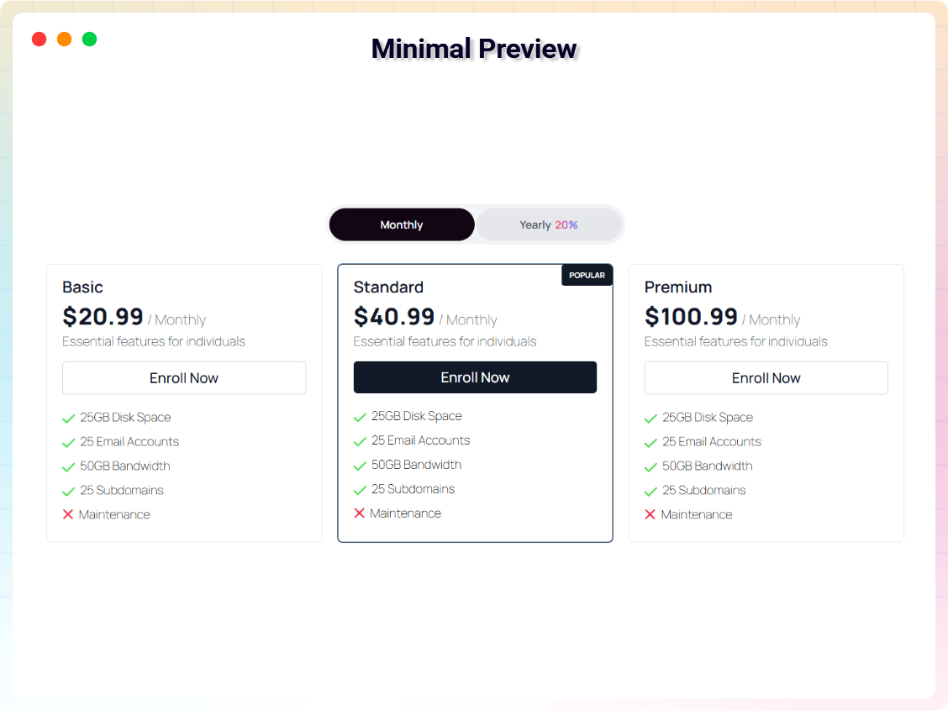Click the checkmark next to Basic Email Accounts
948x711 pixels.
tap(68, 441)
